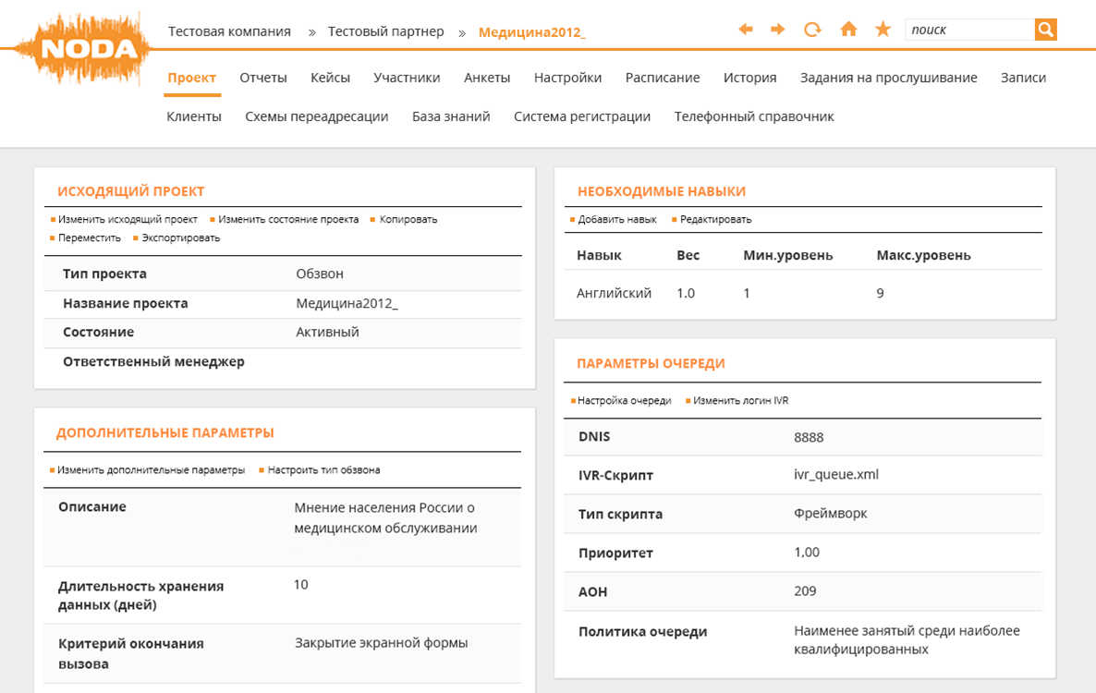
Task: Focus the поиск search field
Action: point(969,30)
